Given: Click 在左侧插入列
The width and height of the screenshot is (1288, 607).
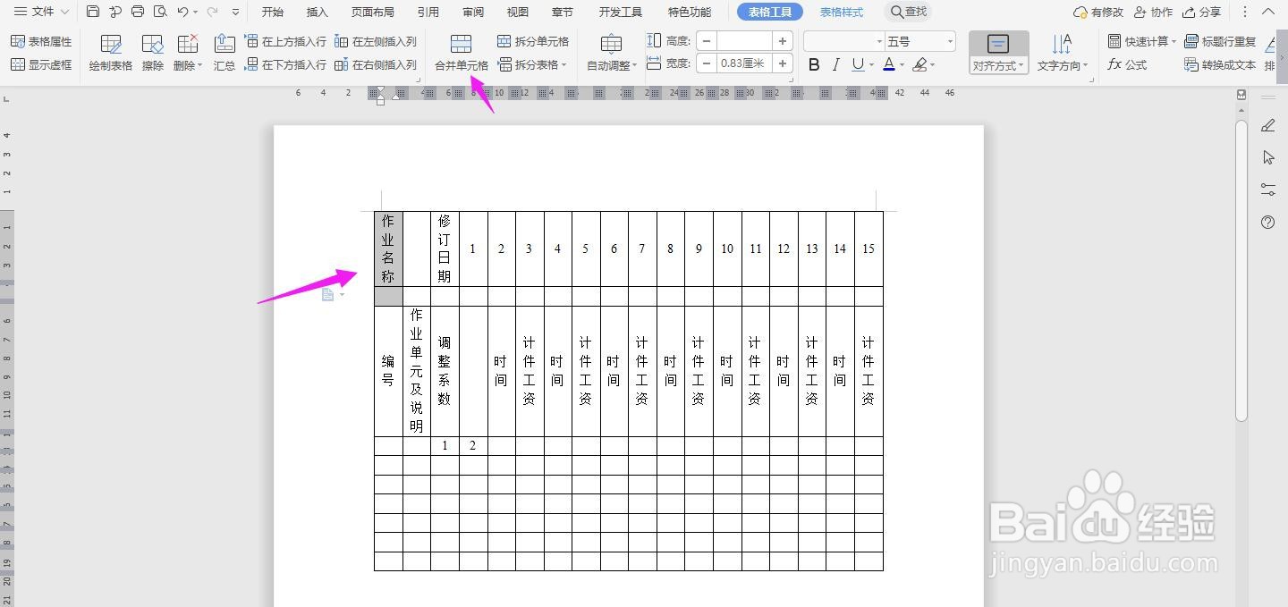Looking at the screenshot, I should [376, 41].
